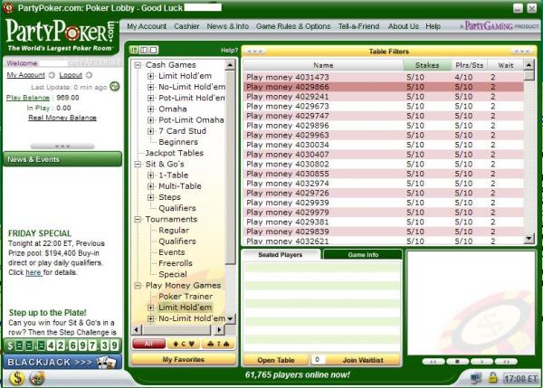This screenshot has width=543, height=388.
Task: Select the third lobby layout view icon
Action: (154, 50)
